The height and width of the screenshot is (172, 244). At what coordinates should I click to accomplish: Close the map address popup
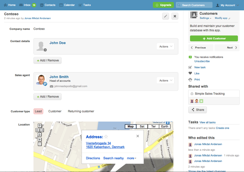click(x=138, y=136)
